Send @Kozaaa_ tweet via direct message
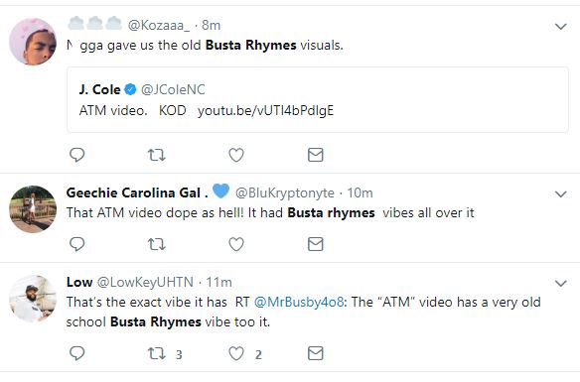 click(316, 155)
